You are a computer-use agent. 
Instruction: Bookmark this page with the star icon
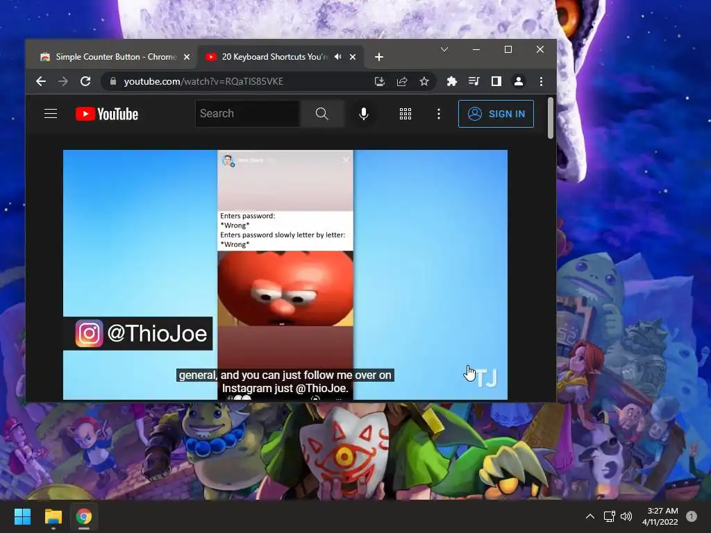[x=424, y=81]
